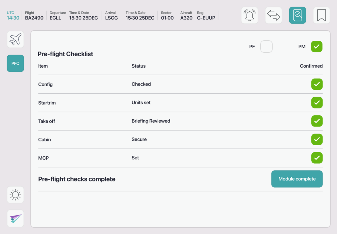Select the PFC sidebar tab
Screen dimensions: 337x234
(x=15, y=63)
